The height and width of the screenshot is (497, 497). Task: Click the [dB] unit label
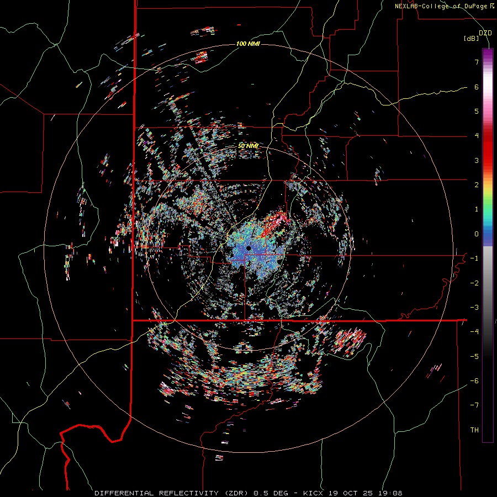click(472, 38)
